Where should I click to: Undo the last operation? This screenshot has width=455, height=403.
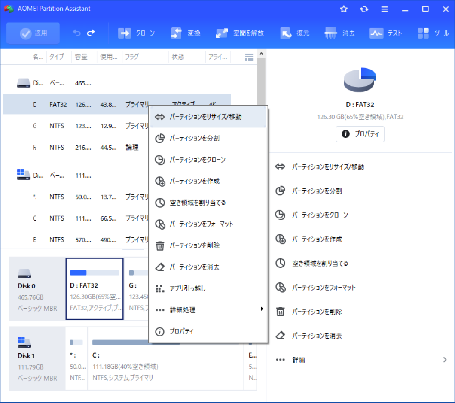76,33
